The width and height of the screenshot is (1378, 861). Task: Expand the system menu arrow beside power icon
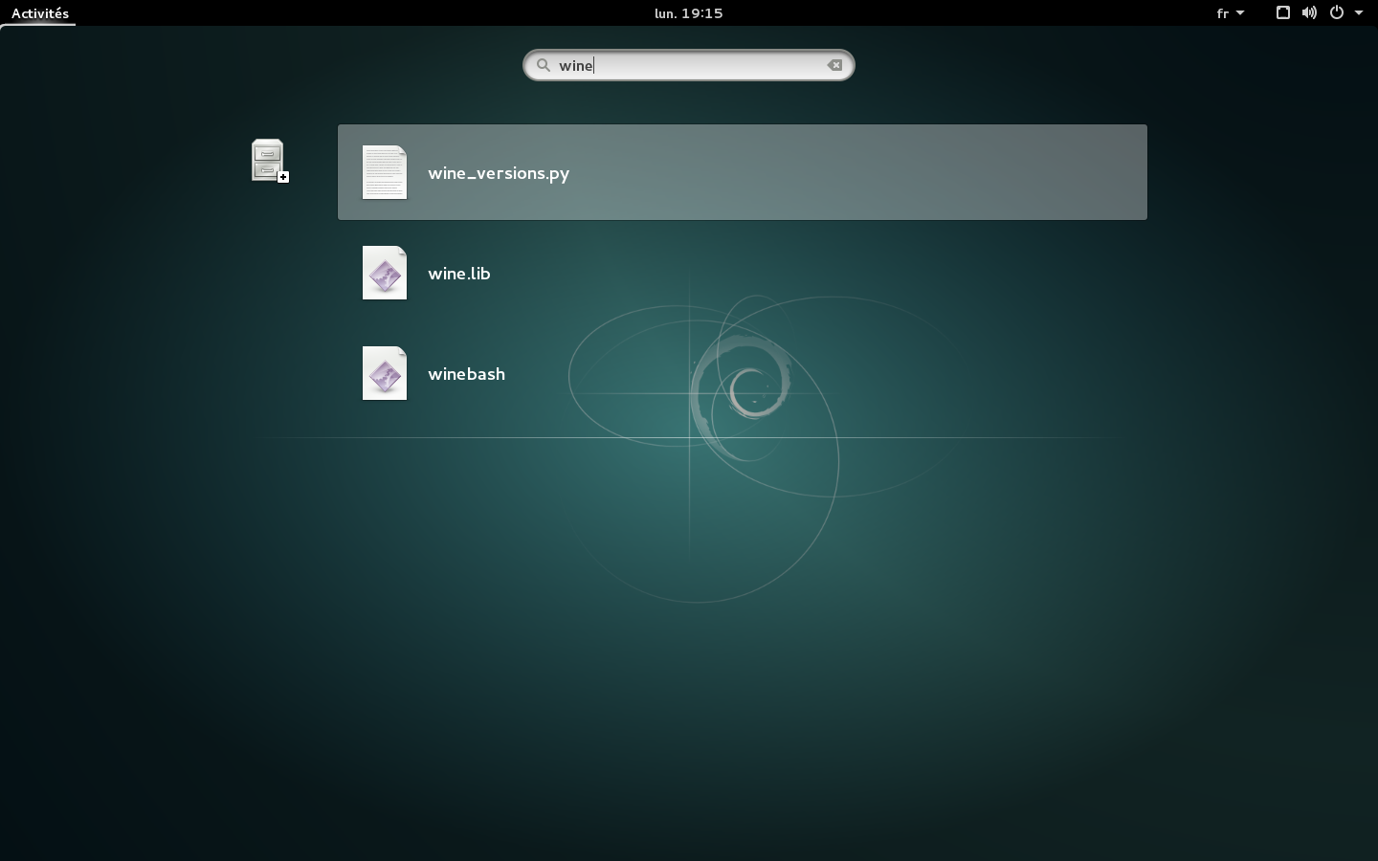1359,12
